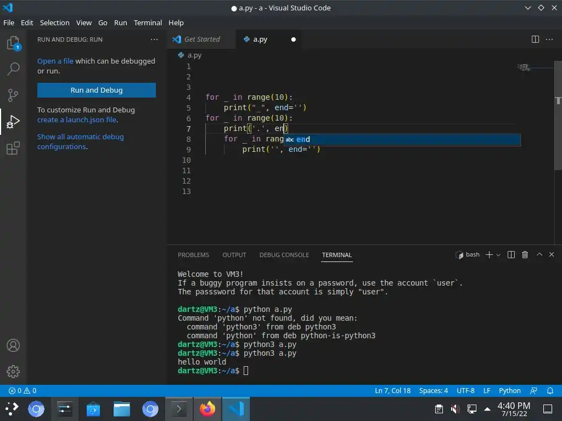Click the terminal input prompt line

pyautogui.click(x=213, y=371)
